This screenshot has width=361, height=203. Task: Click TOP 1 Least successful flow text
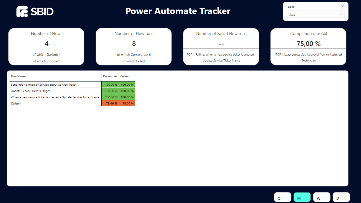[x=309, y=57]
